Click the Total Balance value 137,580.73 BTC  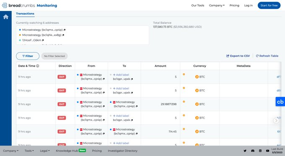(163, 27)
